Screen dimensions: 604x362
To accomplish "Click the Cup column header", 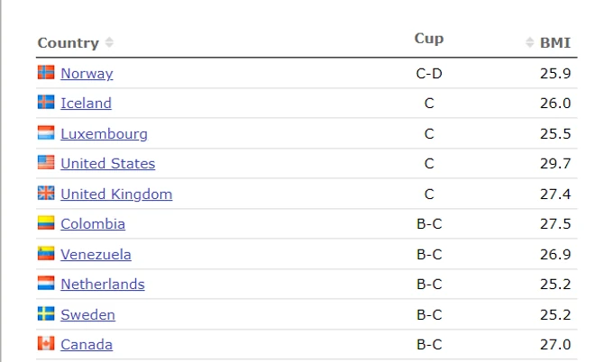I will (x=429, y=39).
